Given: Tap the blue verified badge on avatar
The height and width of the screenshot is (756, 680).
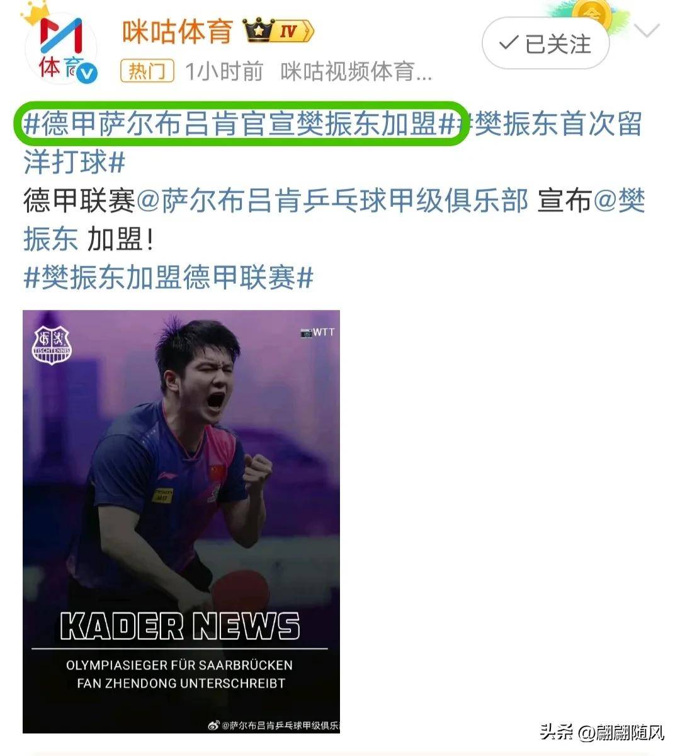Looking at the screenshot, I should click(x=88, y=74).
